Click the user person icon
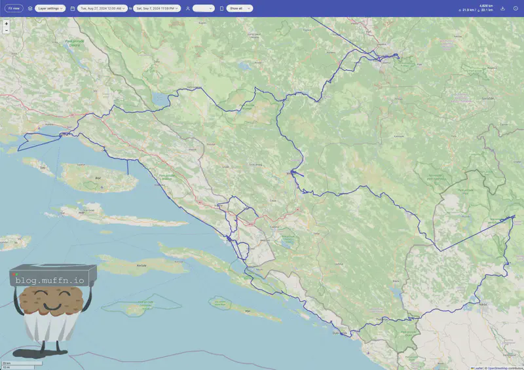 pos(188,9)
